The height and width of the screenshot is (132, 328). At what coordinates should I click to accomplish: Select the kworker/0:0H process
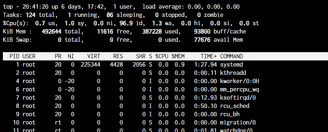(x=239, y=81)
